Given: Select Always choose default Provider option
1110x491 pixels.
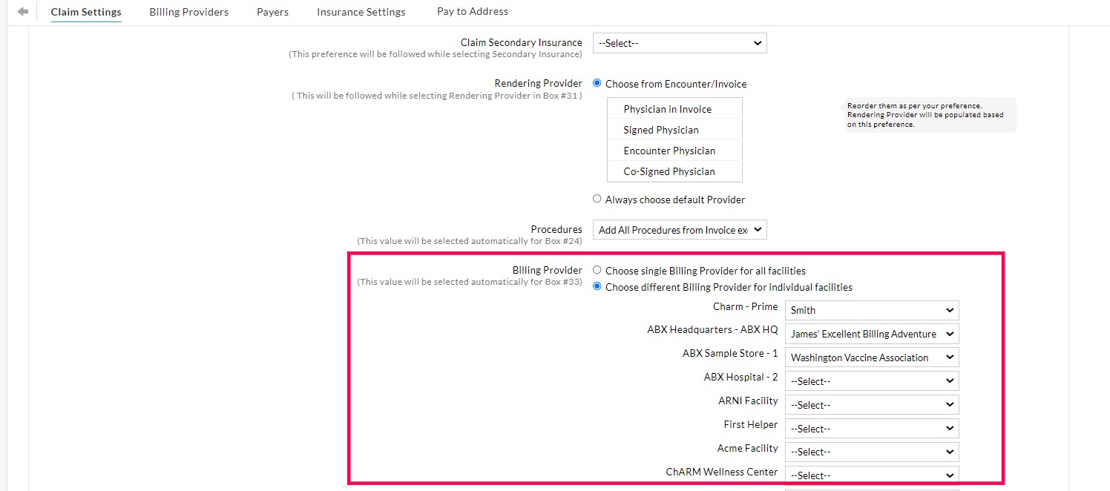Looking at the screenshot, I should 597,199.
